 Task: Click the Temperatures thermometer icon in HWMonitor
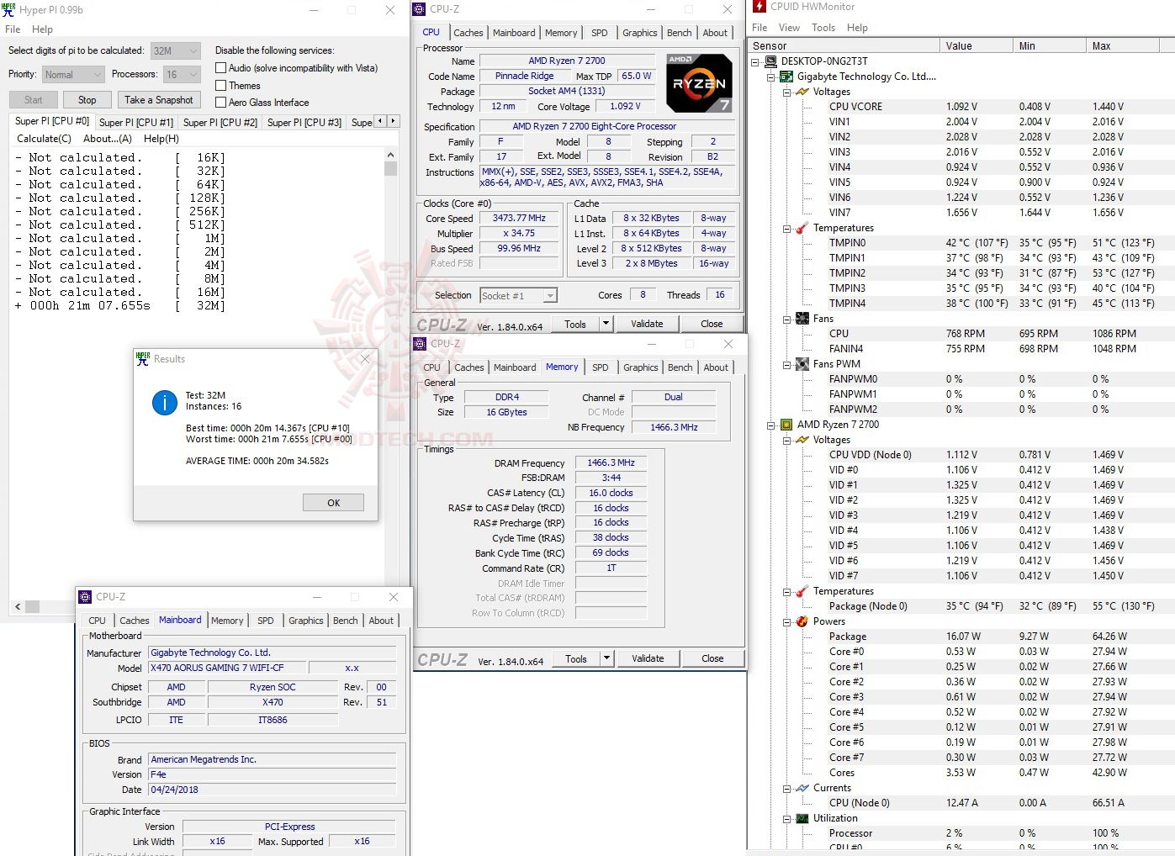[x=801, y=228]
